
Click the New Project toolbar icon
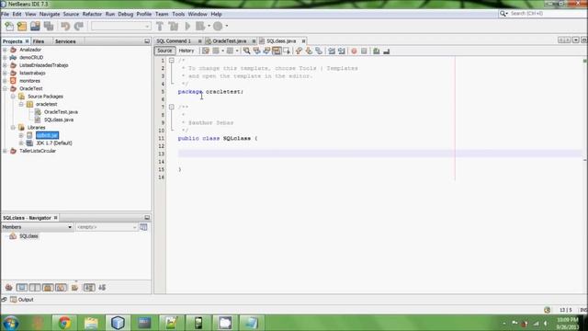(x=22, y=27)
